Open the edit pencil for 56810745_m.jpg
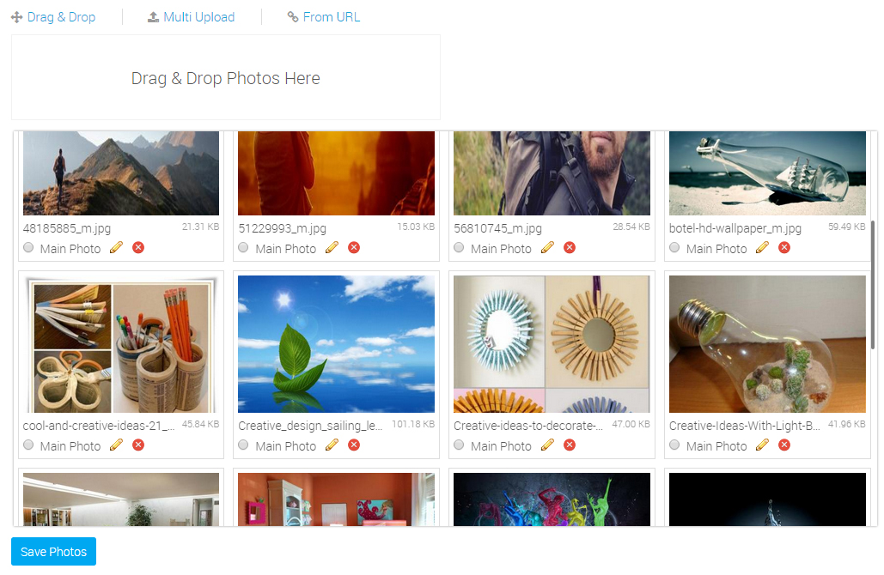This screenshot has height=575, width=884. pos(547,247)
